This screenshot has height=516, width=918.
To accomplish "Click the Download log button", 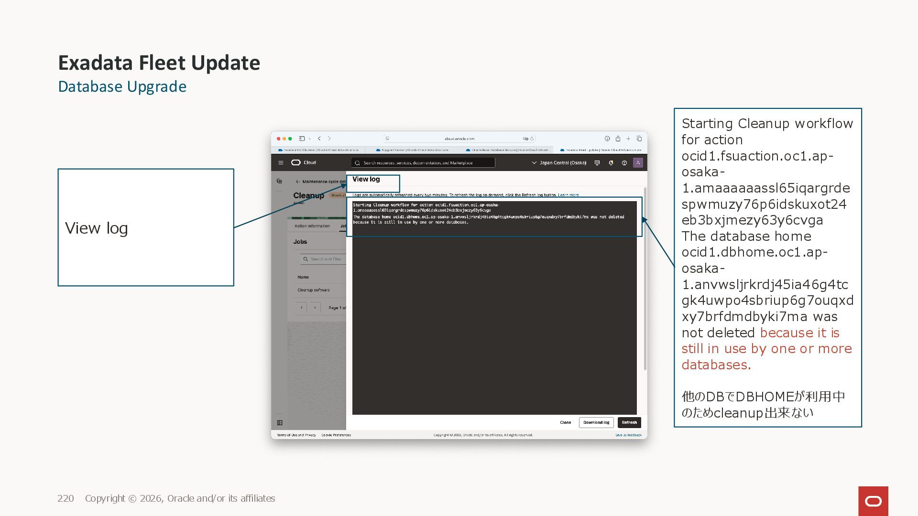I will 596,422.
